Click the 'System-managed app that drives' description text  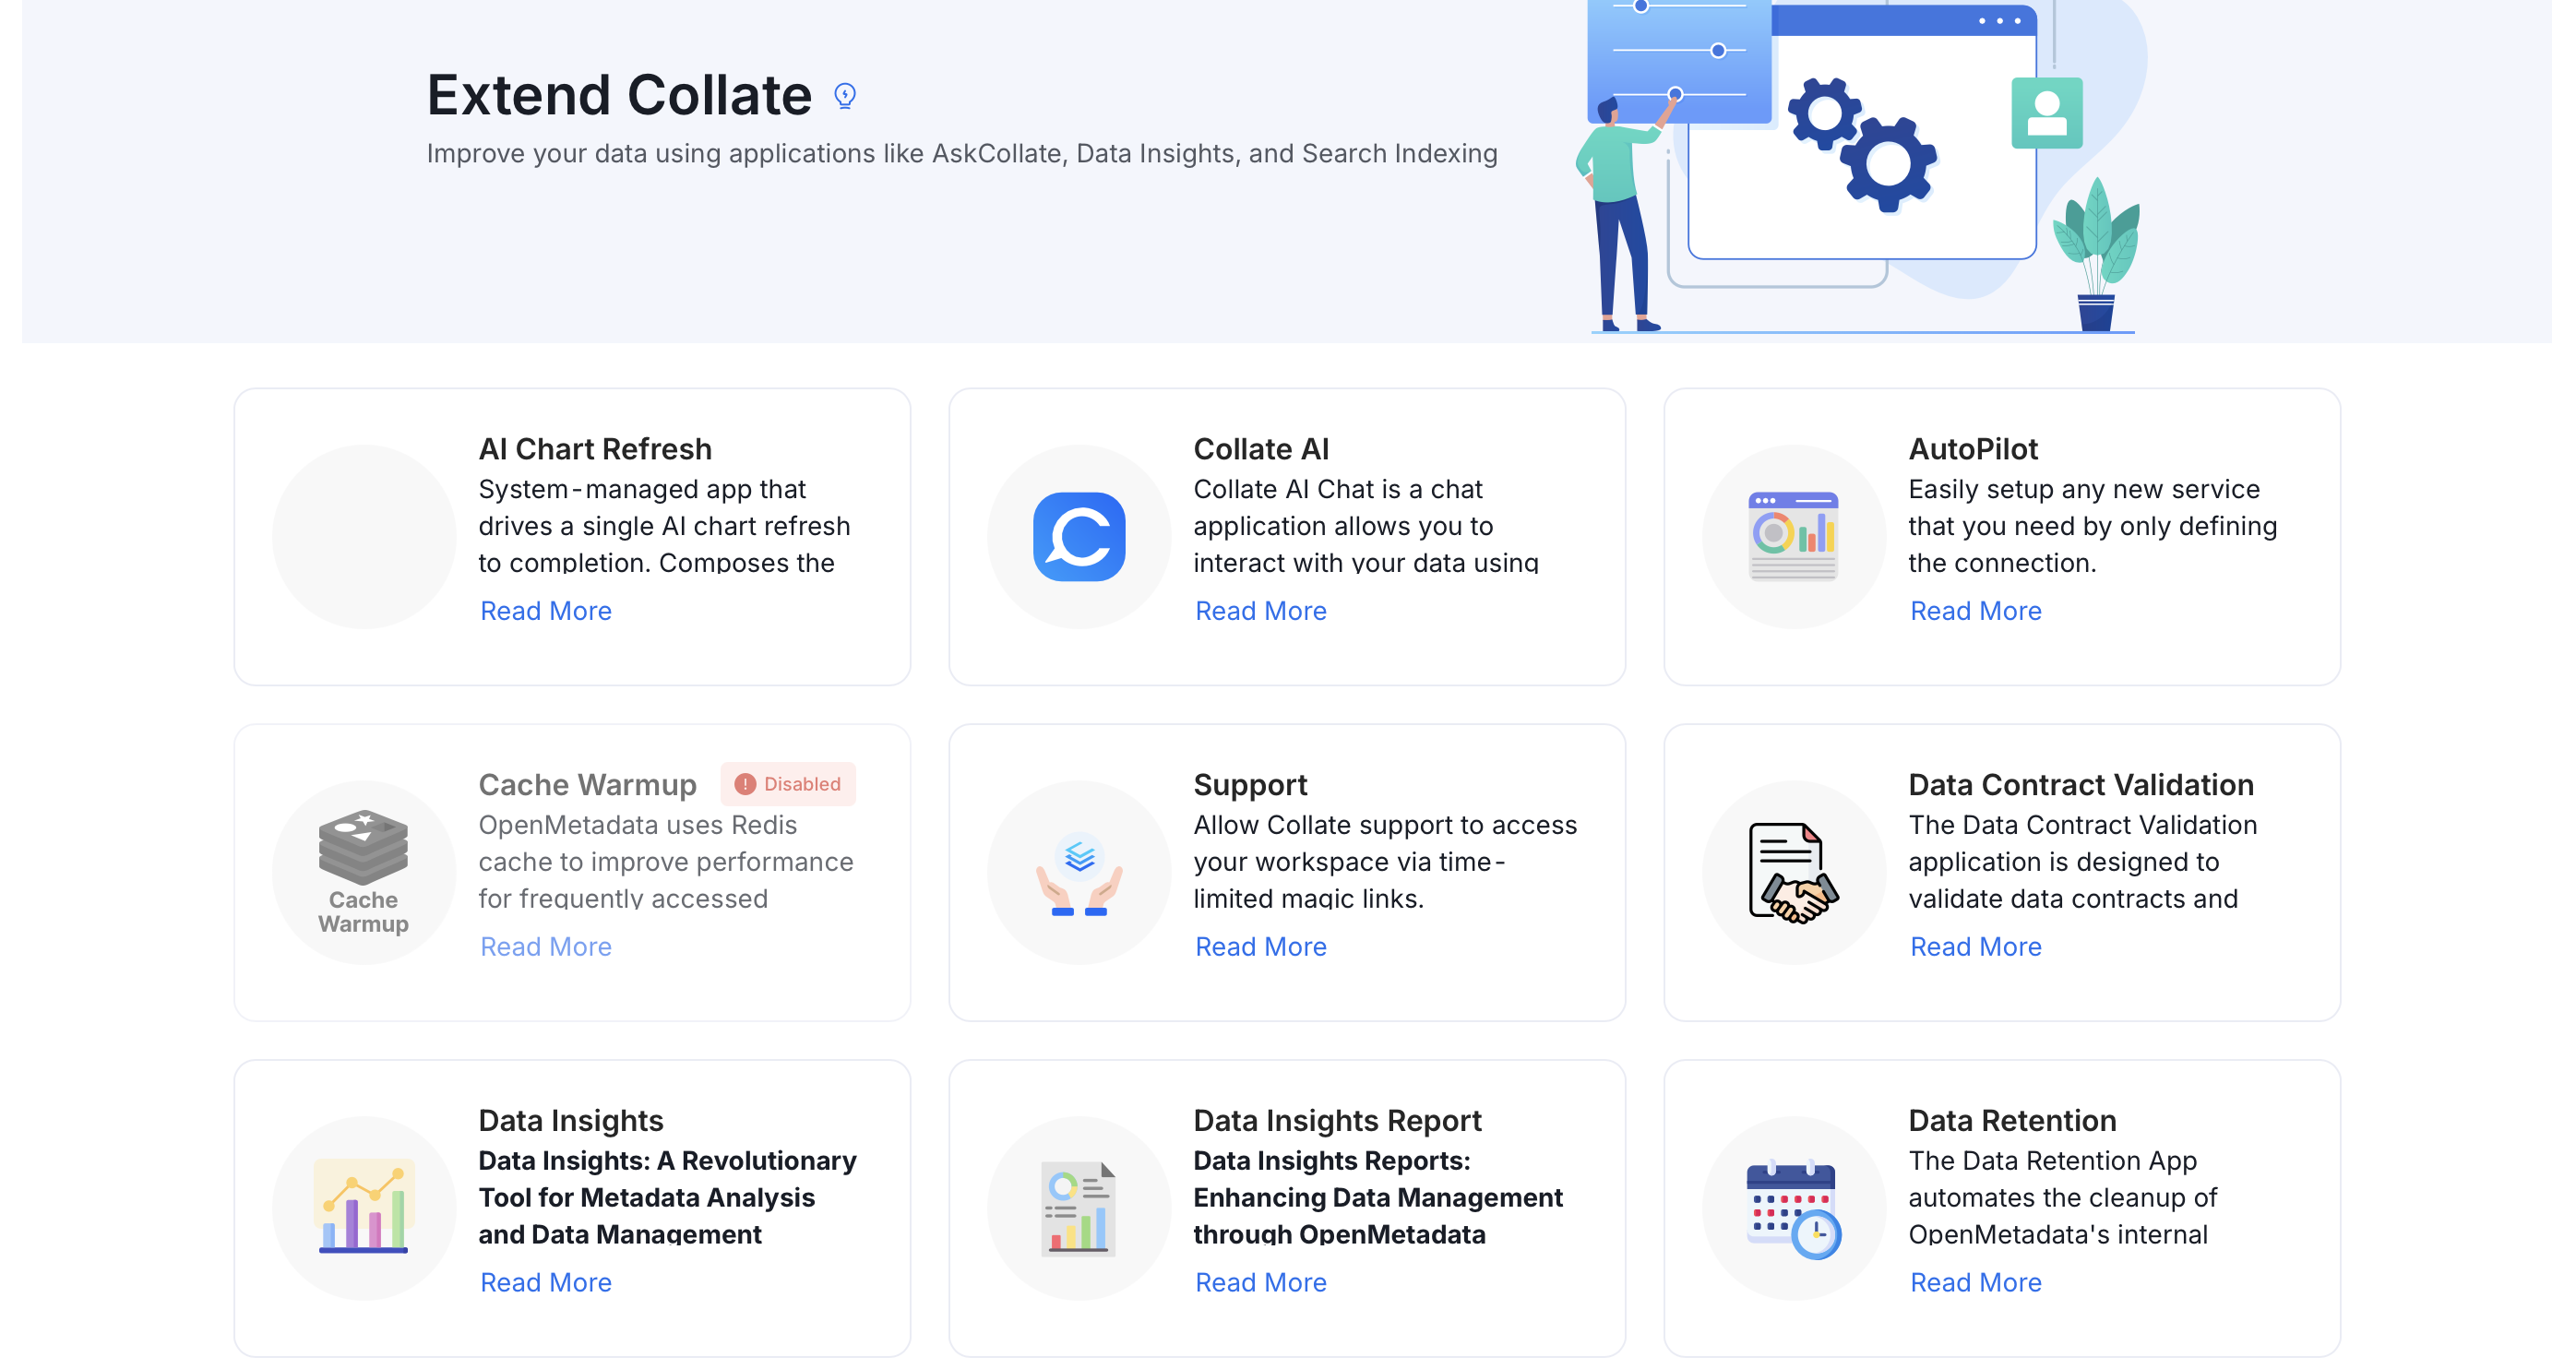(664, 526)
